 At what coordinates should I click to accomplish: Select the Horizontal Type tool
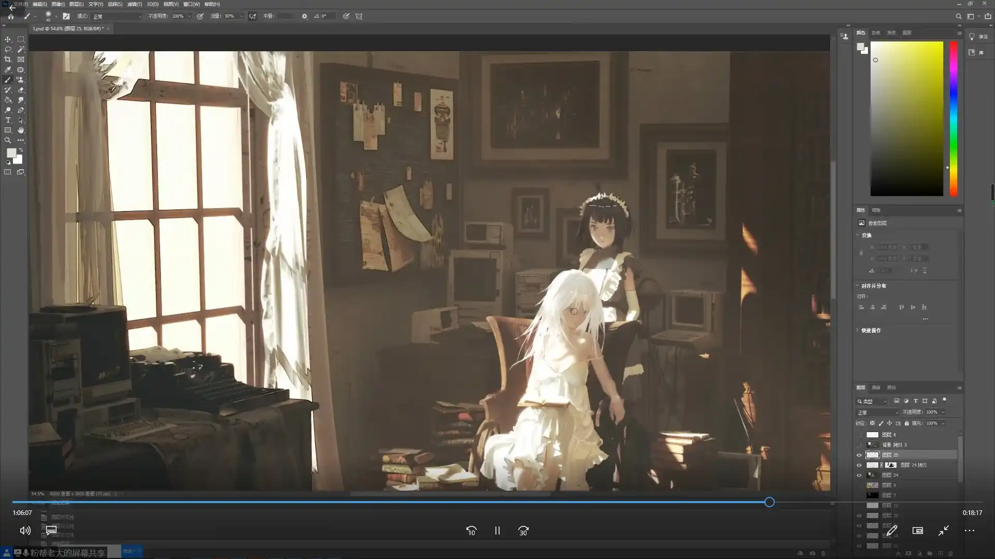(x=8, y=120)
